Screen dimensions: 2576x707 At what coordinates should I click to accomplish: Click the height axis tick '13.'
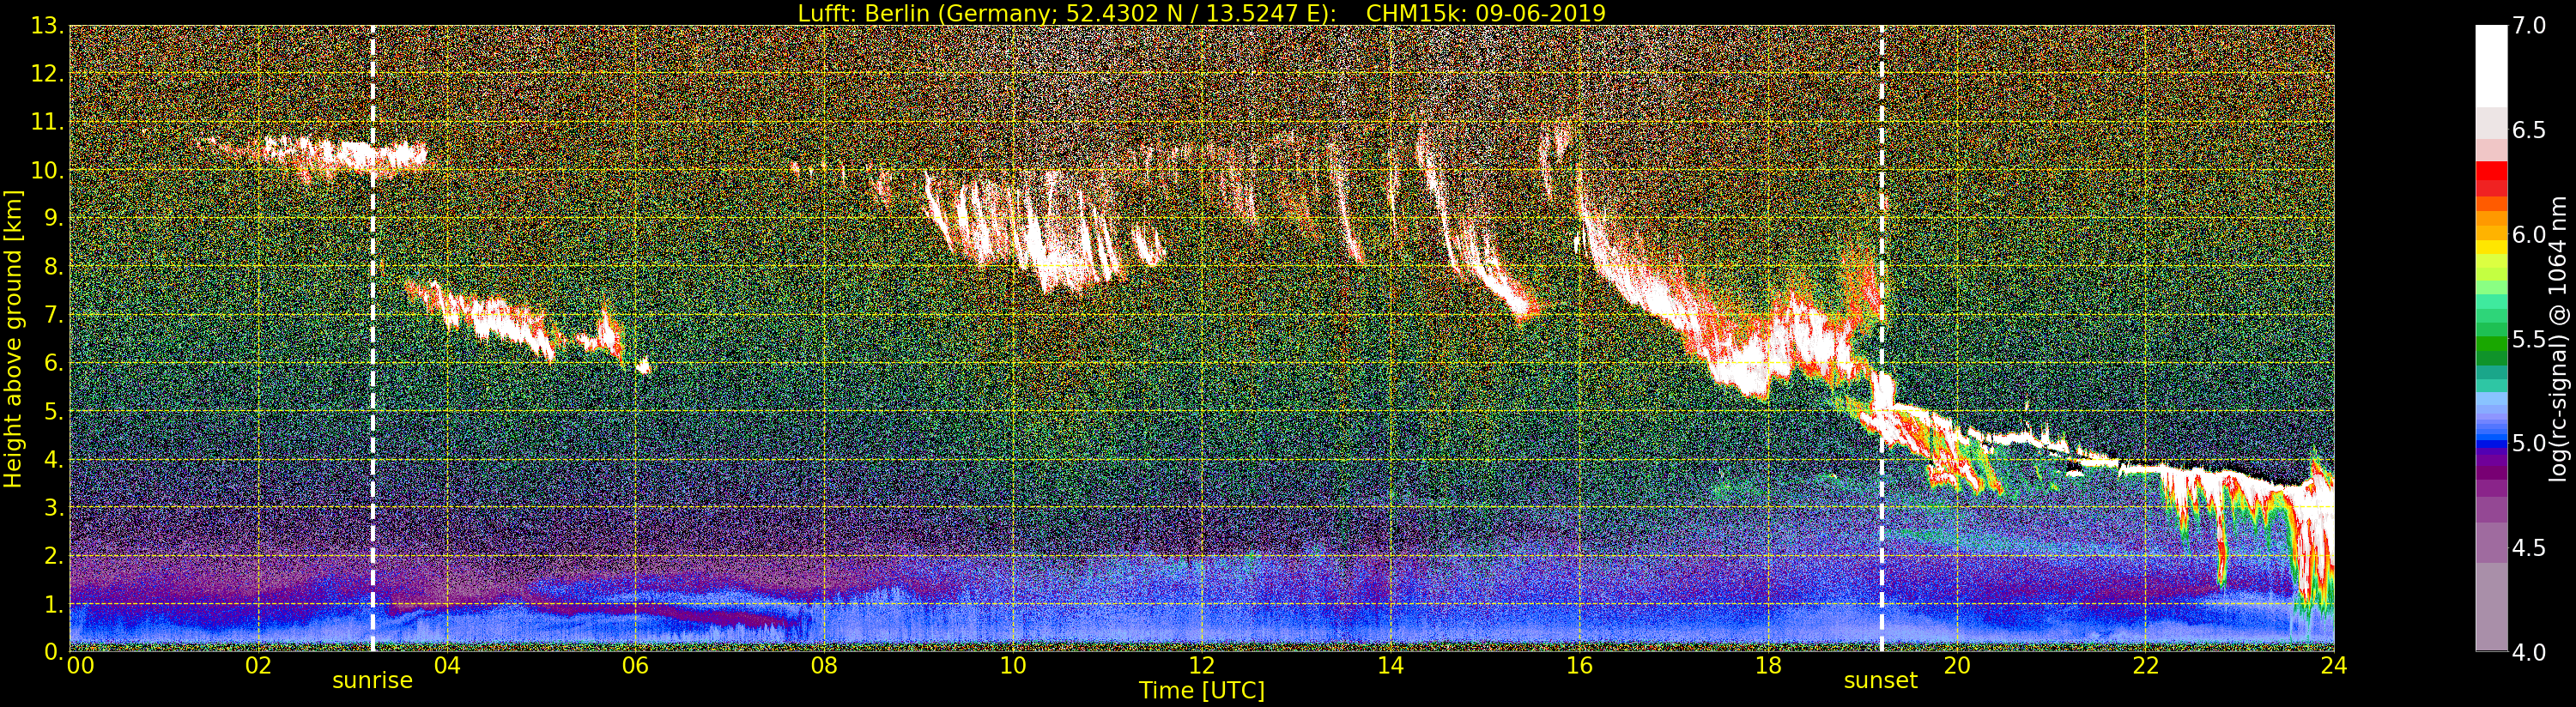click(x=47, y=26)
